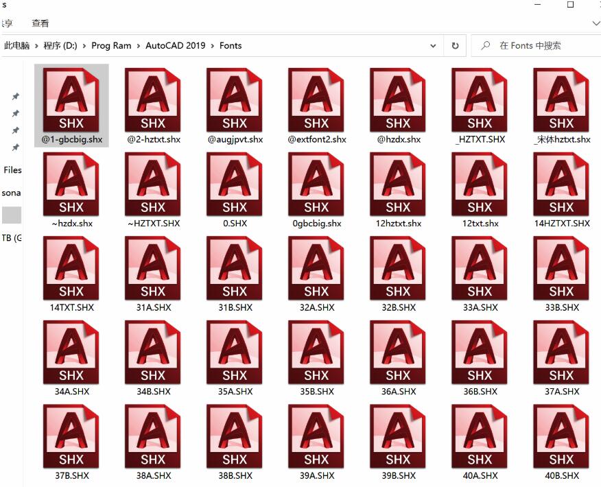The image size is (601, 487).
Task: Click the 12hztxt.shx file icon
Action: [x=397, y=184]
